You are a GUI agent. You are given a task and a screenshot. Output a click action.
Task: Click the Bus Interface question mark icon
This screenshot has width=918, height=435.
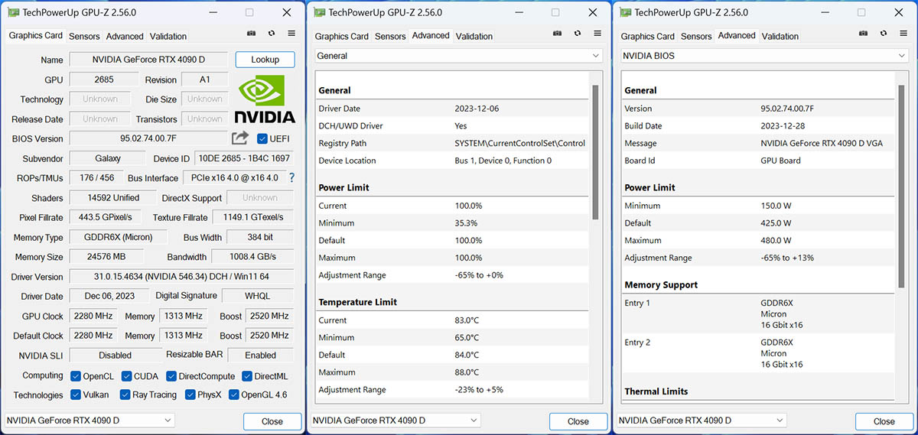click(x=291, y=177)
